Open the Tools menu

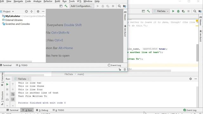(72, 1)
